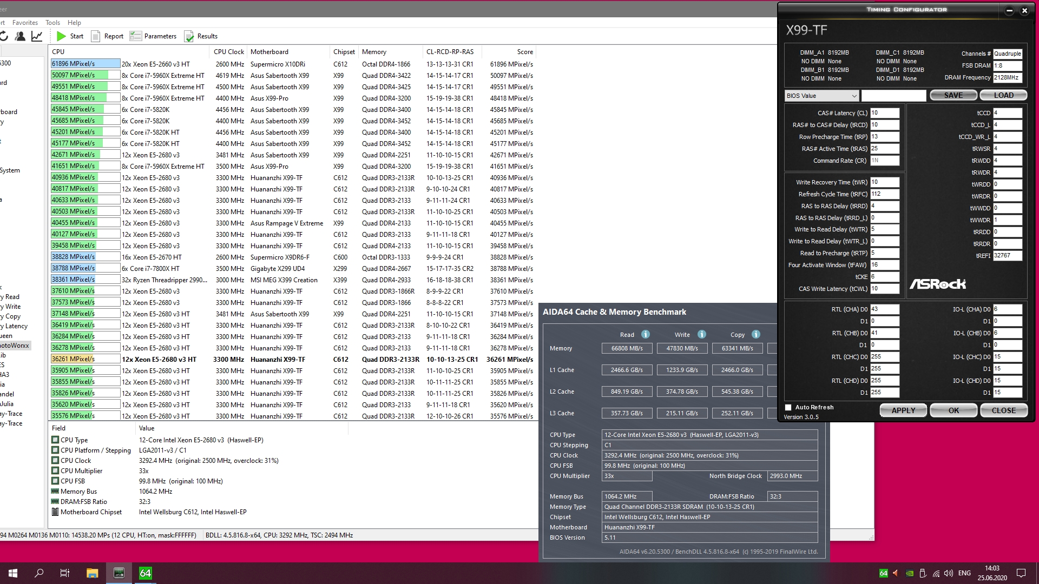Open AIDA64 from the taskbar
Screen dimensions: 1039x584
click(145, 573)
